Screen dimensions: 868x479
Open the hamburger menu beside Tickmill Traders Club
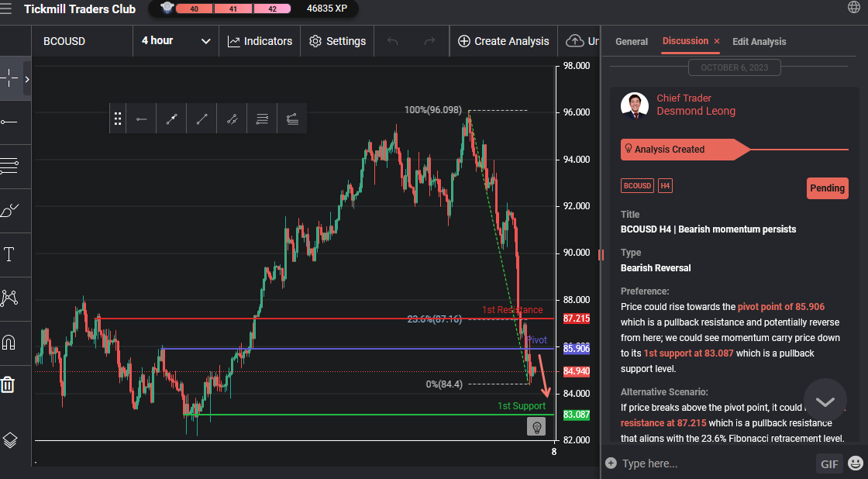click(x=5, y=9)
